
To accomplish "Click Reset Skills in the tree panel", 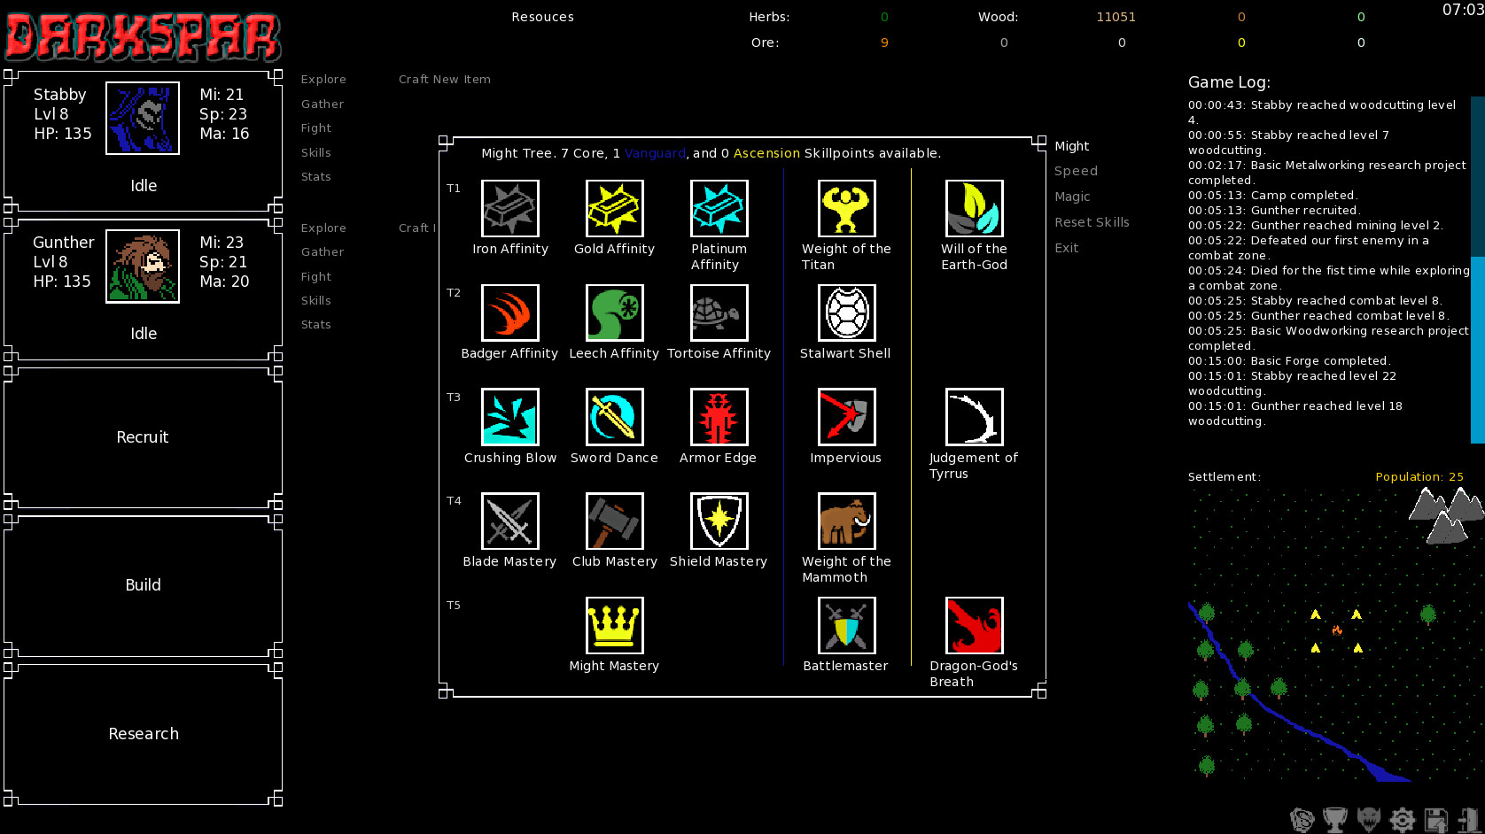I will [1092, 222].
